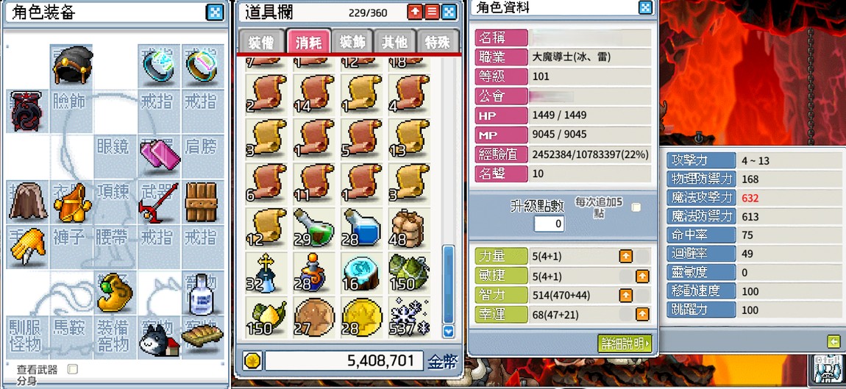Click the black hat equipment icon
Screen dimensions: 846x389
(73, 65)
